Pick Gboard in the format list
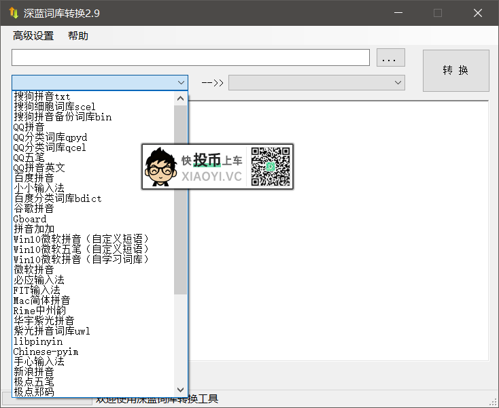 pyautogui.click(x=30, y=219)
